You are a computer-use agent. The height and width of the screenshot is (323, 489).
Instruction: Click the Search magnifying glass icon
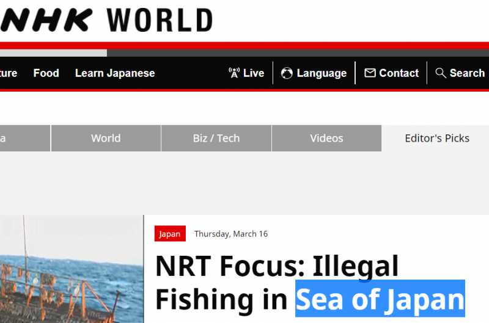[x=441, y=73]
